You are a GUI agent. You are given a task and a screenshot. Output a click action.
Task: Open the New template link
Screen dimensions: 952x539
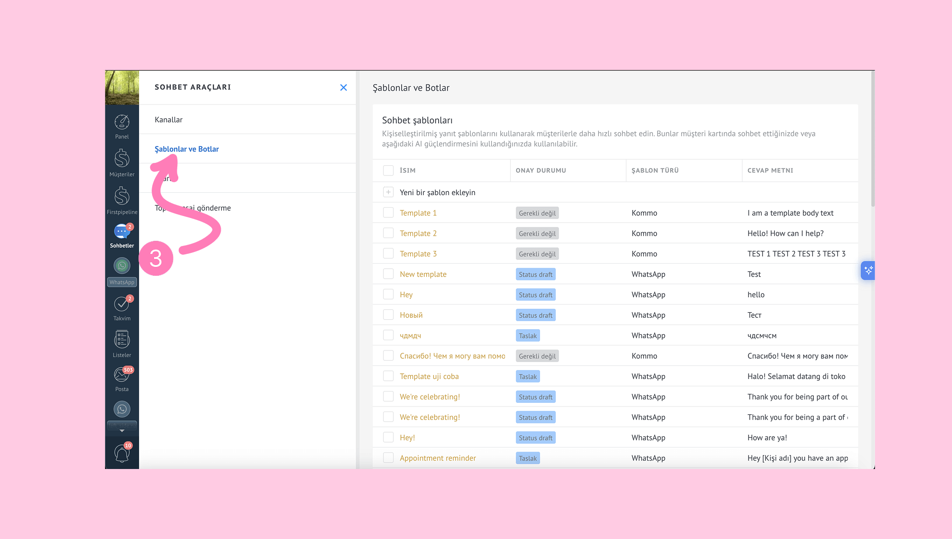[x=423, y=274]
